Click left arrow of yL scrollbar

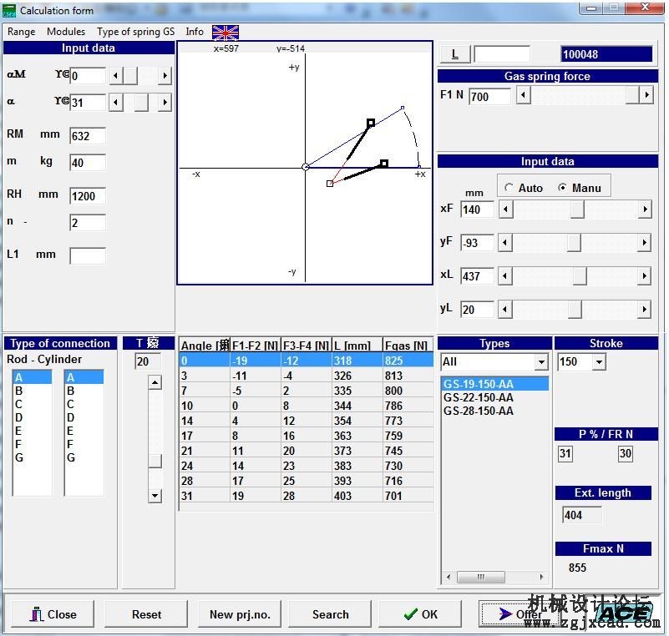tap(505, 310)
